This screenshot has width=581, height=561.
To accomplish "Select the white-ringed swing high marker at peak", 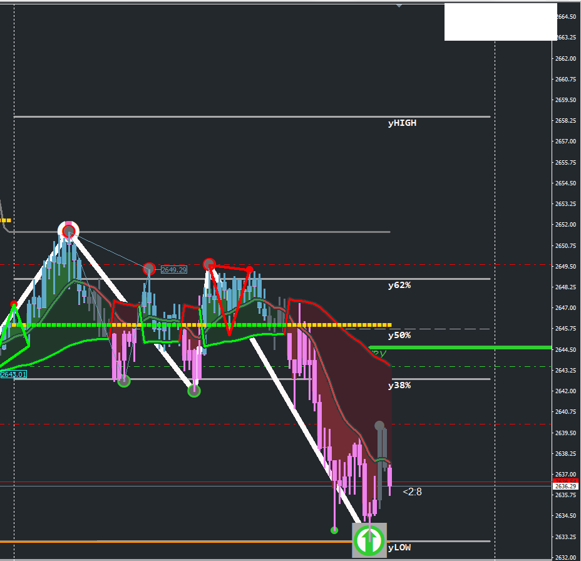I will pyautogui.click(x=68, y=231).
